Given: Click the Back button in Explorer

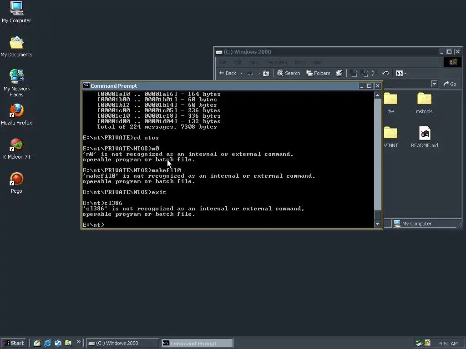Looking at the screenshot, I should click(228, 73).
